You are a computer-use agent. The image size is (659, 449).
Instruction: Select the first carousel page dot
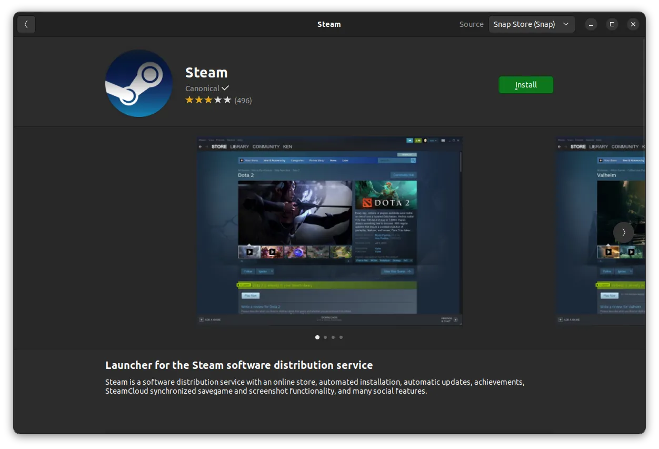click(x=317, y=337)
